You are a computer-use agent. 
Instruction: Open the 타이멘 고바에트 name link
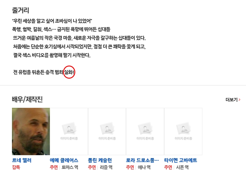(x=181, y=160)
